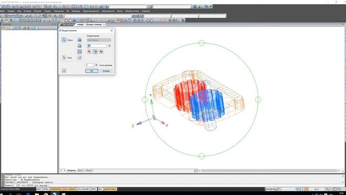Open the Размеры menu
The height and width of the screenshot is (195, 346).
coord(76,11)
